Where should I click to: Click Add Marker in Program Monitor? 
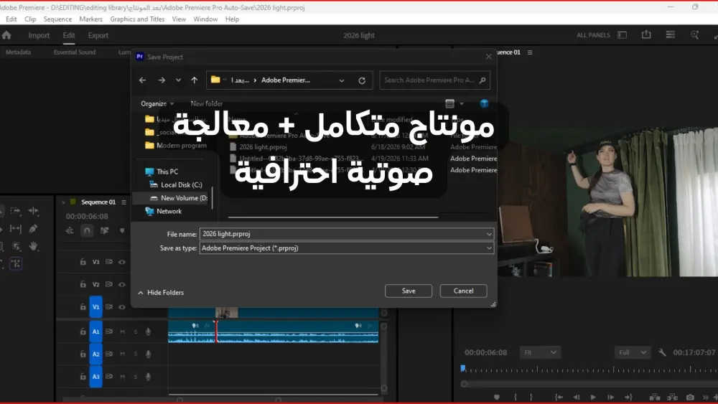coord(497,397)
